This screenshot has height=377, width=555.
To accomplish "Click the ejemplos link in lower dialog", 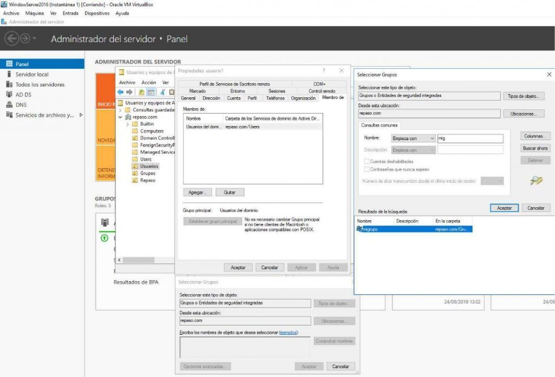I will (x=288, y=333).
